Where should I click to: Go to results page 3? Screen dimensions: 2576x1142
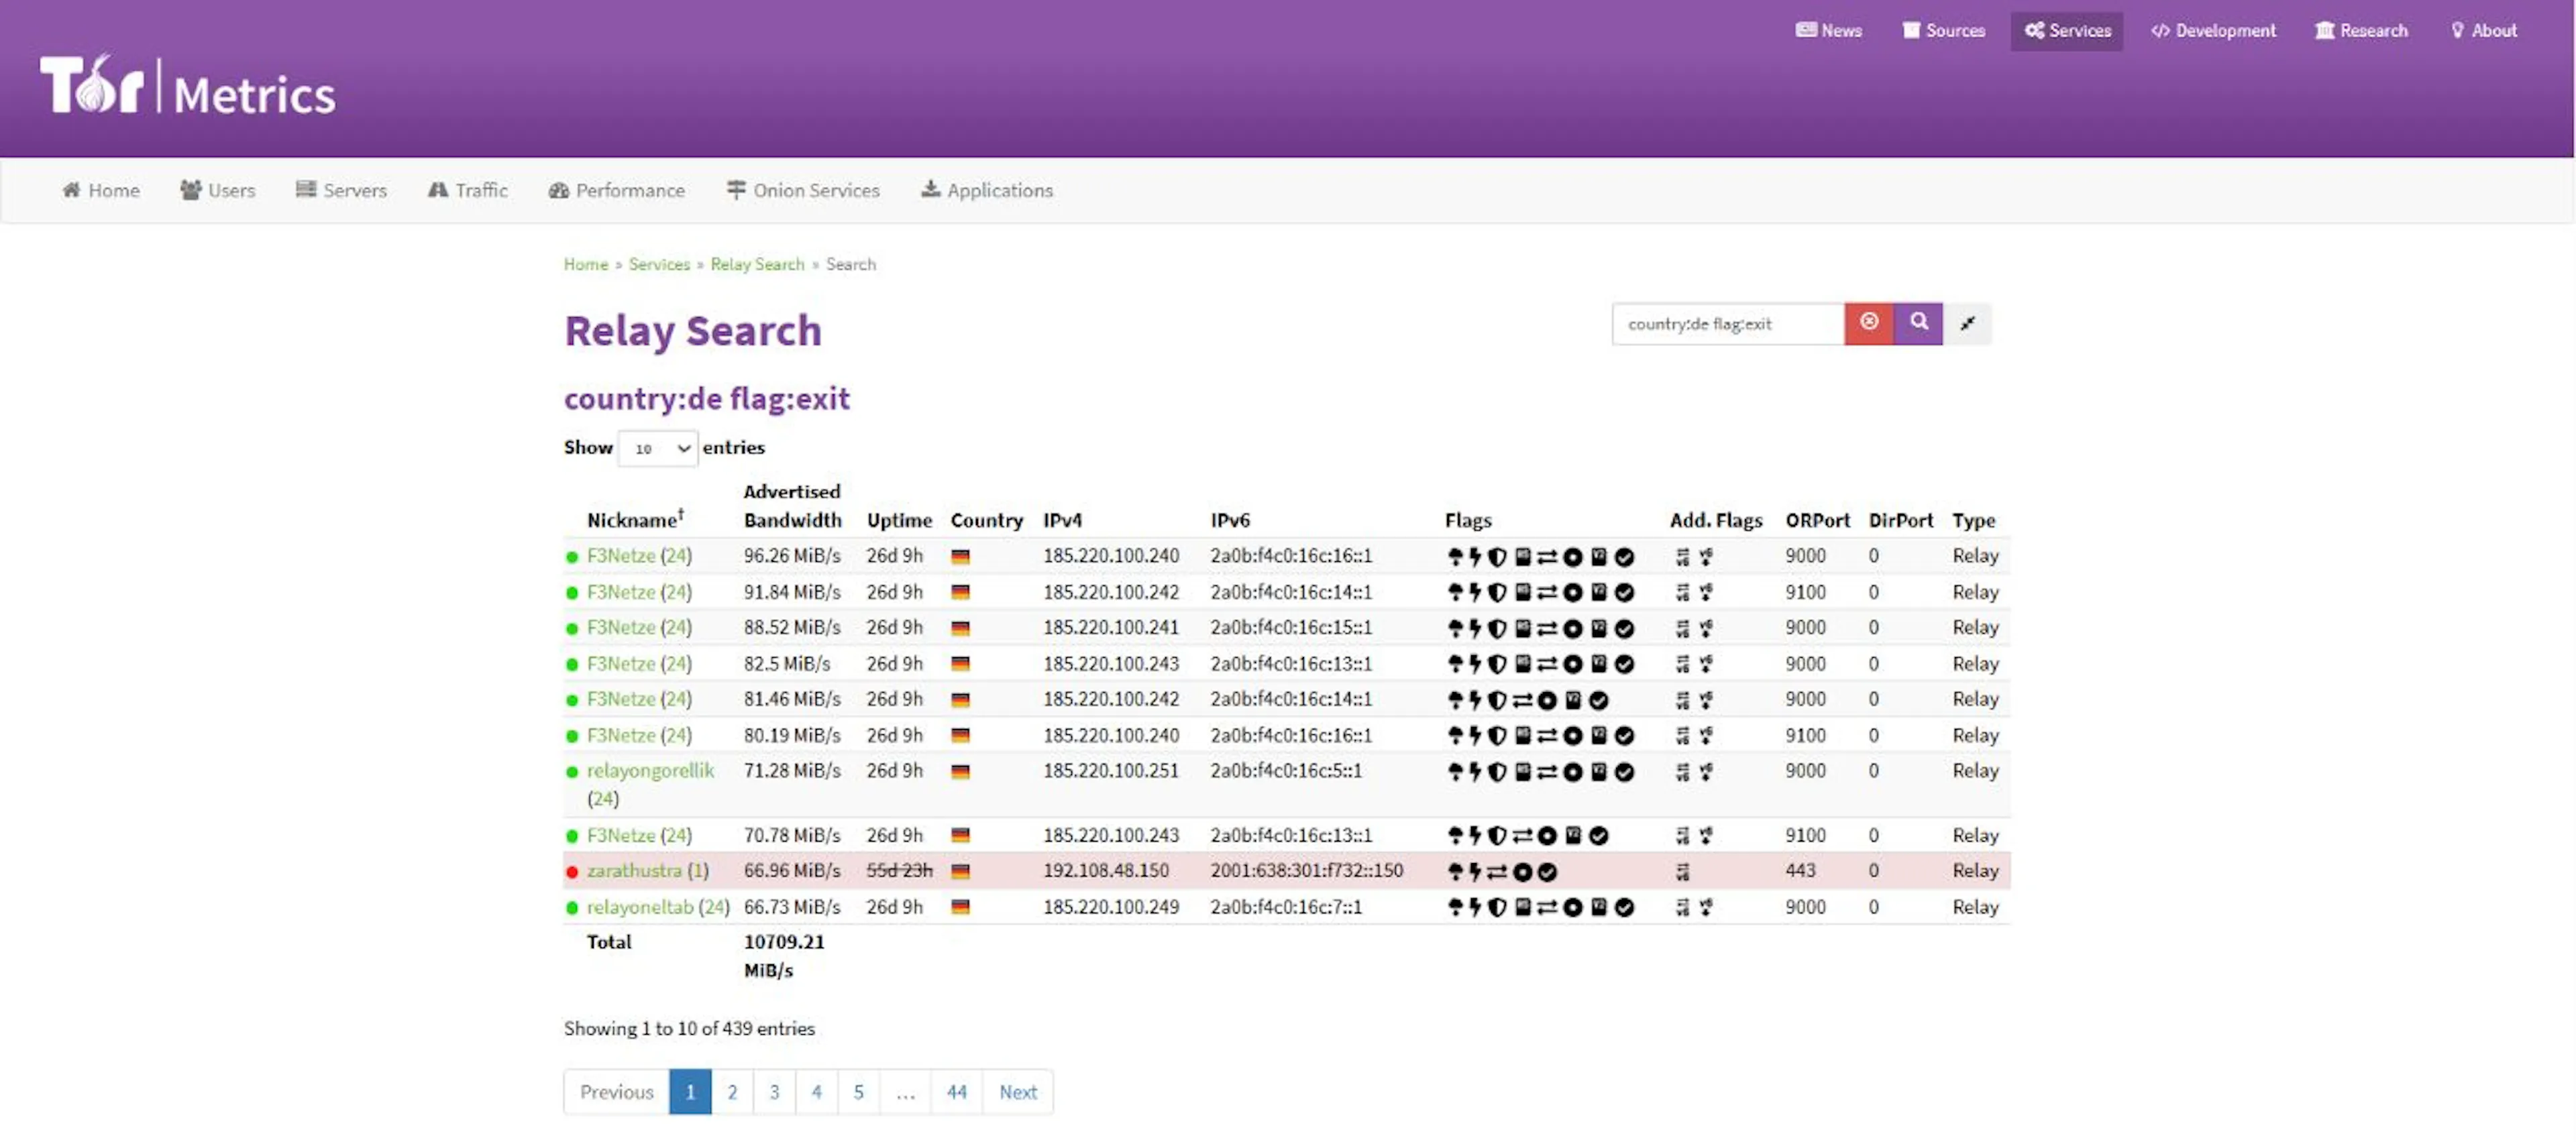774,1093
